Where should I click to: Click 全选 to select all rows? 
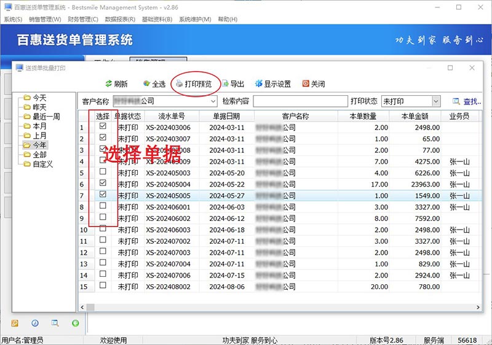(x=154, y=83)
